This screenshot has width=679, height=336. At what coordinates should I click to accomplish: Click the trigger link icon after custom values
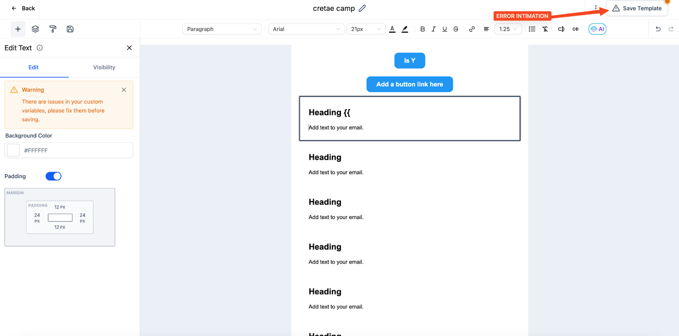[x=575, y=29]
